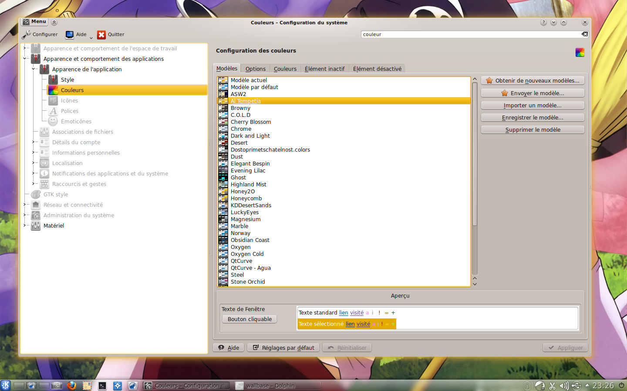Image resolution: width=627 pixels, height=391 pixels.
Task: Switch to the 'Élément désactivé' tab
Action: coord(377,69)
